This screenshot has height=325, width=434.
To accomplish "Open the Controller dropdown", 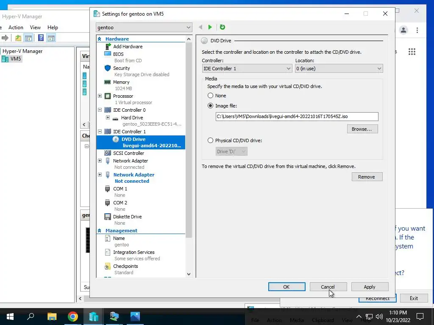I will [247, 69].
